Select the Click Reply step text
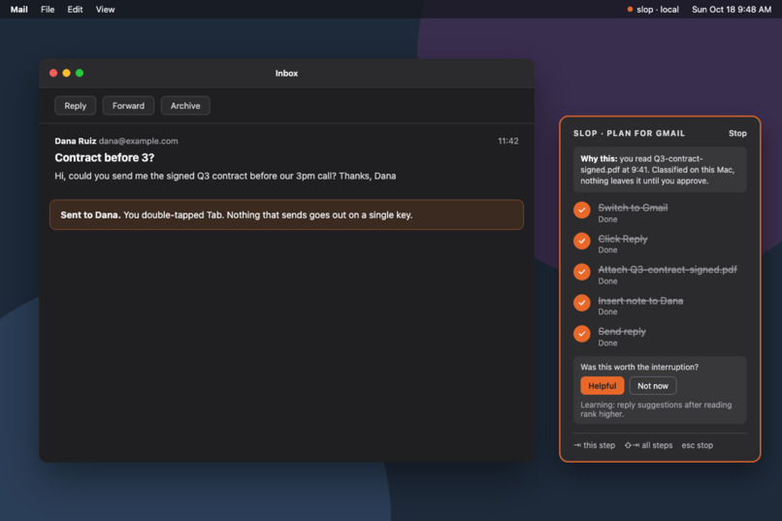Screen dimensions: 782x521 pyautogui.click(x=623, y=239)
